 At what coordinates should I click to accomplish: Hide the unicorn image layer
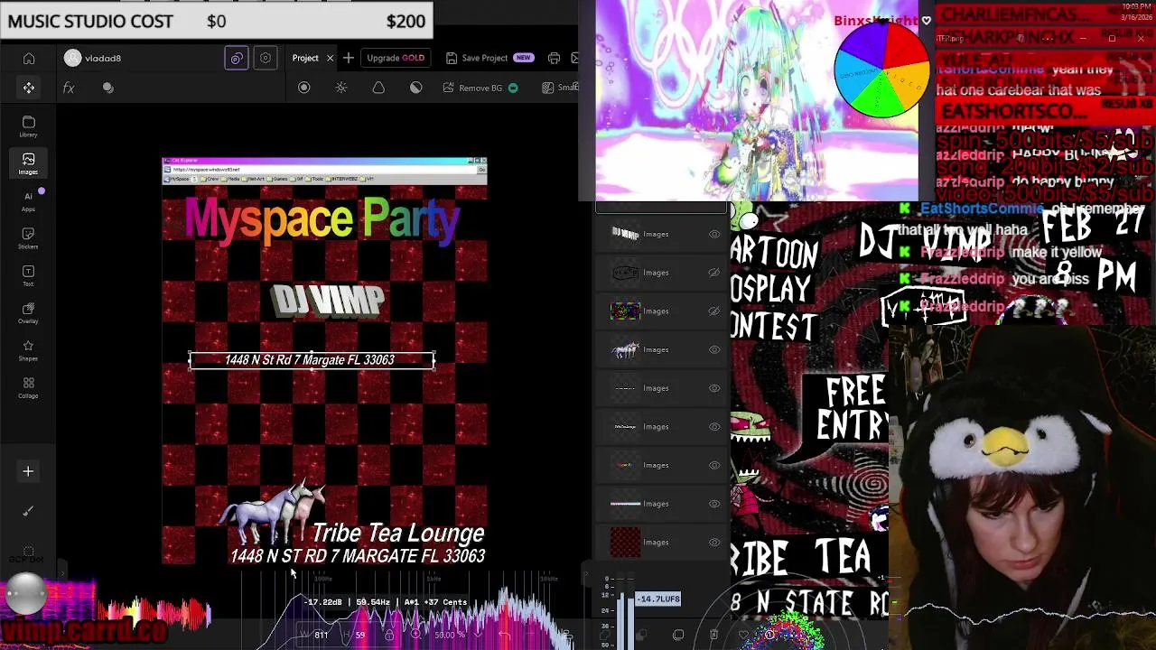click(714, 349)
